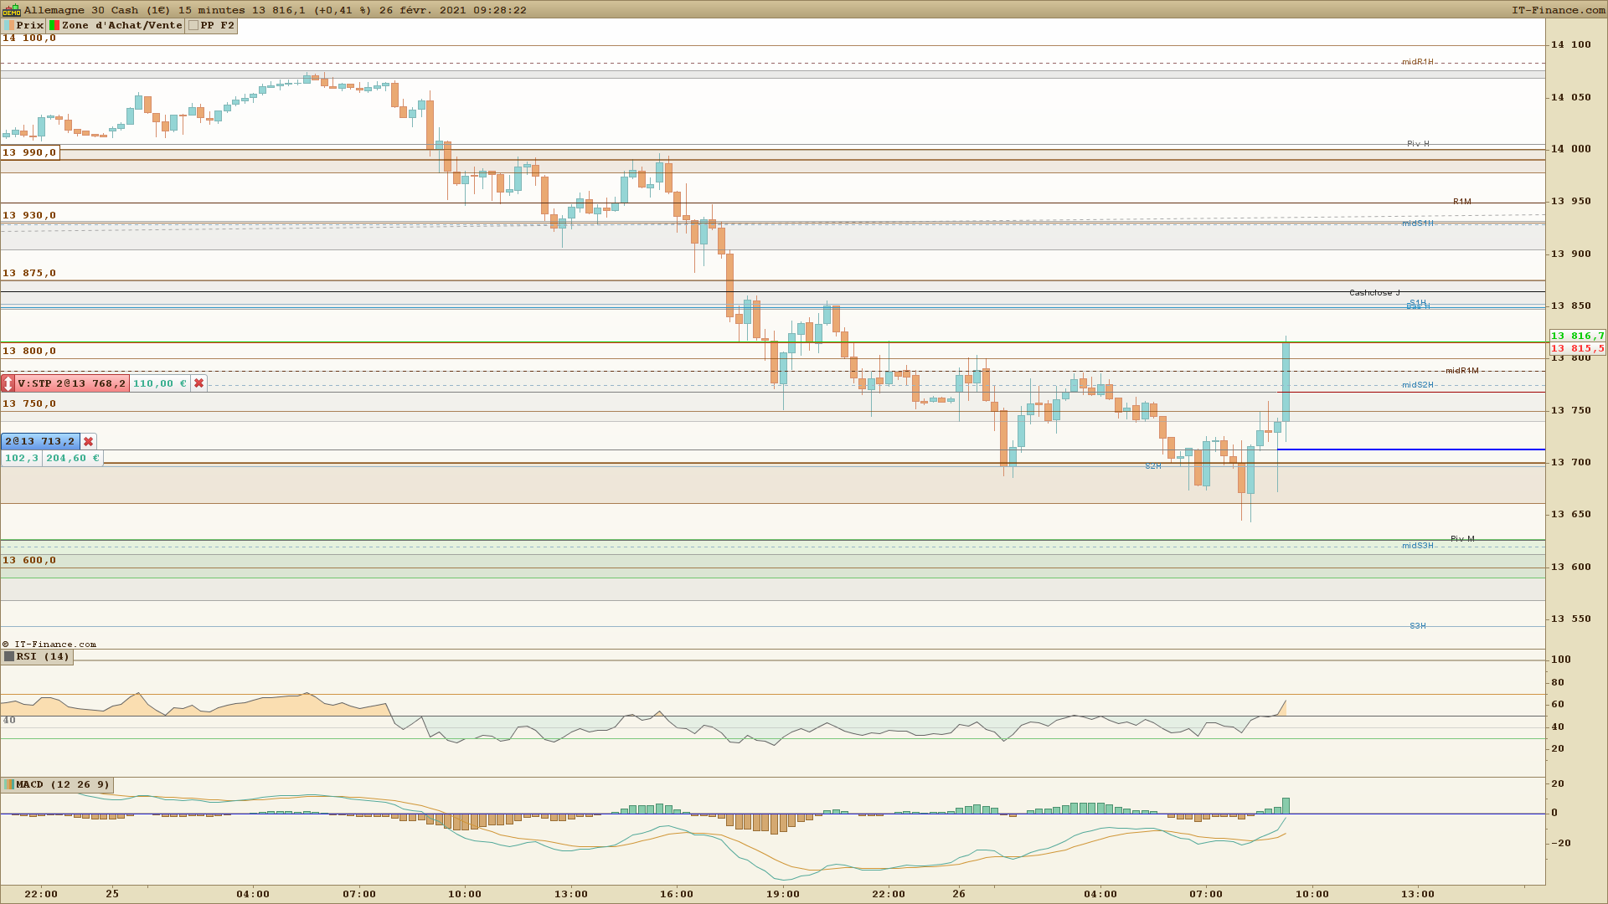Image resolution: width=1608 pixels, height=904 pixels.
Task: Toggle the PP F2 indicator box
Action: tap(193, 26)
